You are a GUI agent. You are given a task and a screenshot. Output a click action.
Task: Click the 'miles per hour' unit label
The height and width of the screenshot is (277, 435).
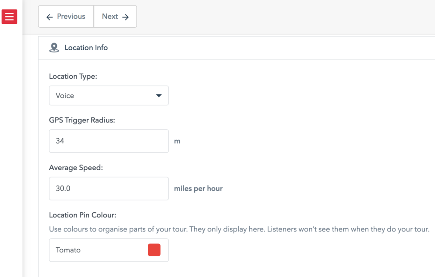click(198, 188)
